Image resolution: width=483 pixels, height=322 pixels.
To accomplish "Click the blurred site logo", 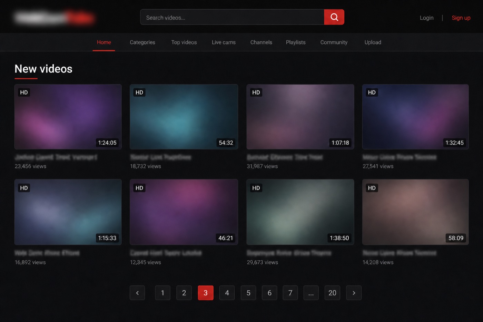I will click(54, 18).
